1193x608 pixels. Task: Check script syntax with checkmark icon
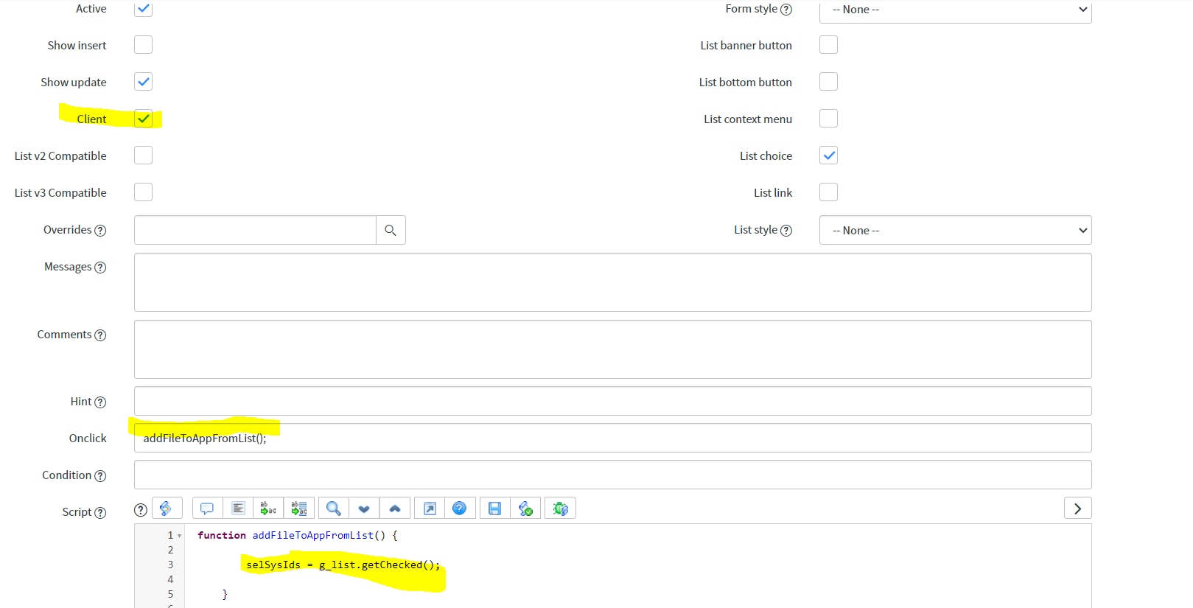pyautogui.click(x=525, y=509)
